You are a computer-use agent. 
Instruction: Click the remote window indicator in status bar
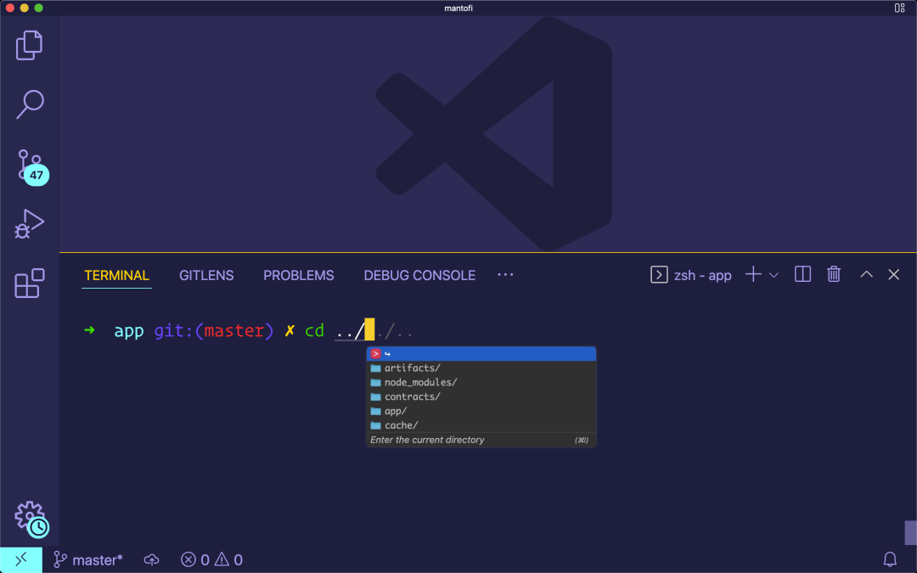[x=21, y=559]
